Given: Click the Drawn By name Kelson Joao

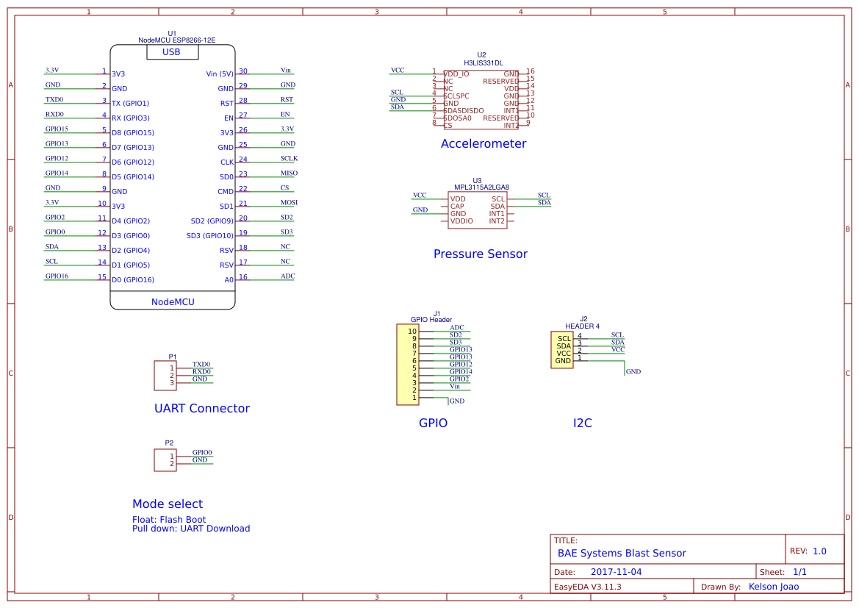Looking at the screenshot, I should pyautogui.click(x=773, y=586).
